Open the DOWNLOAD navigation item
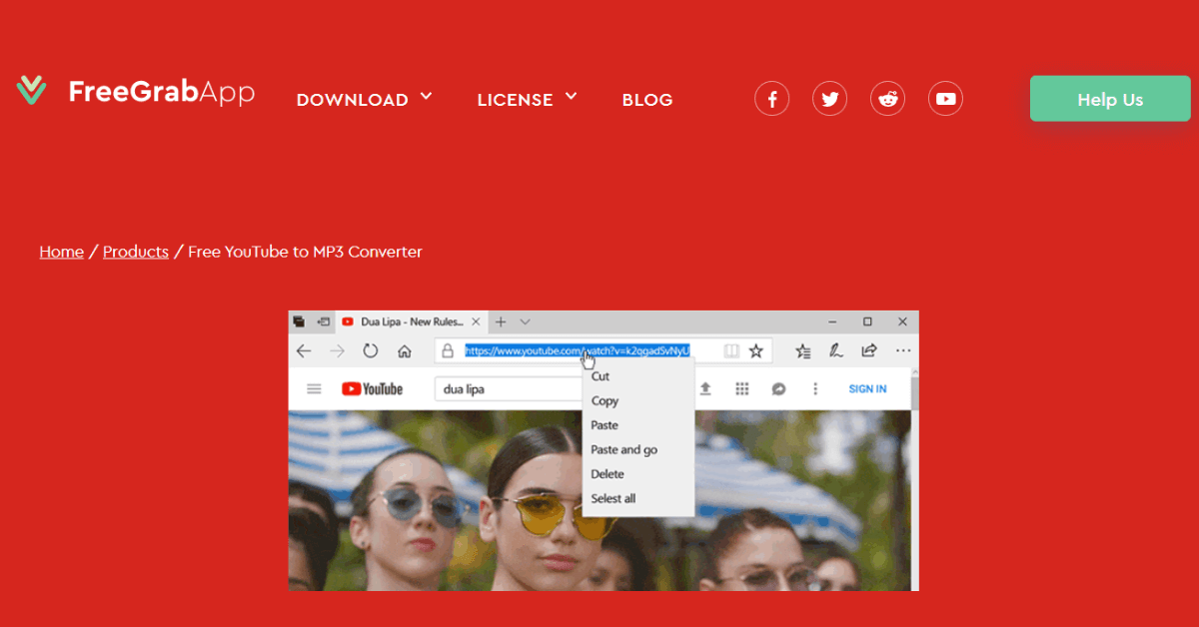Viewport: 1199px width, 627px height. coord(353,100)
